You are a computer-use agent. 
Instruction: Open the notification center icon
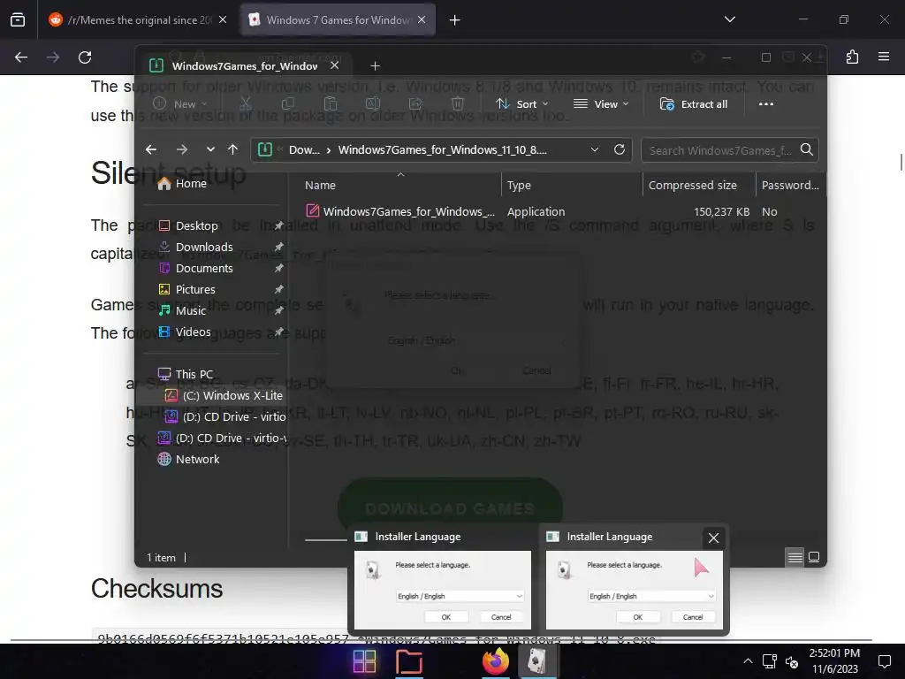click(x=884, y=661)
